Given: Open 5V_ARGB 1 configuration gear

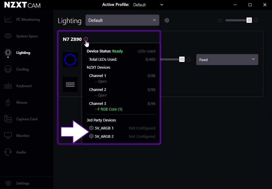Looking at the screenshot, I should pyautogui.click(x=91, y=128).
